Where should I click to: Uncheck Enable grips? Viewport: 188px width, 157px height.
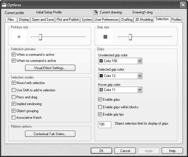coord(100,99)
